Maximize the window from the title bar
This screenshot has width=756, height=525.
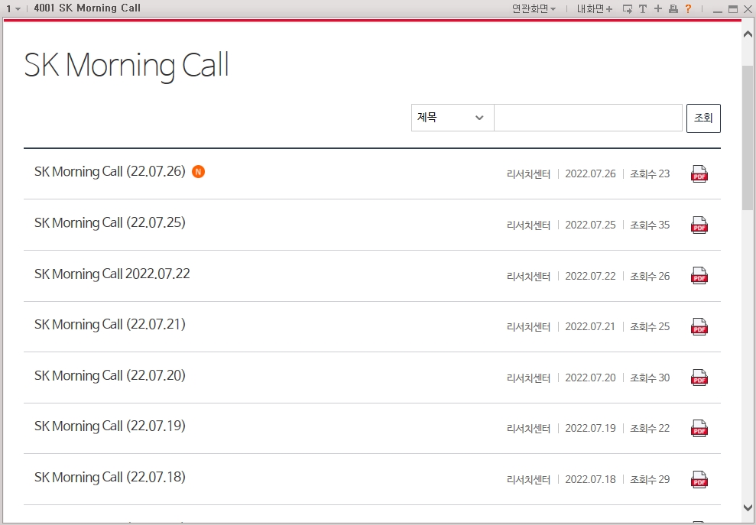733,8
